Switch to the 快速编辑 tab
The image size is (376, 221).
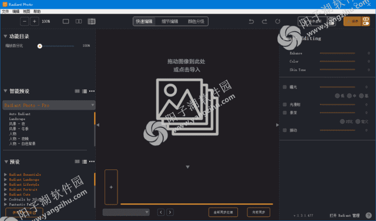tap(144, 22)
